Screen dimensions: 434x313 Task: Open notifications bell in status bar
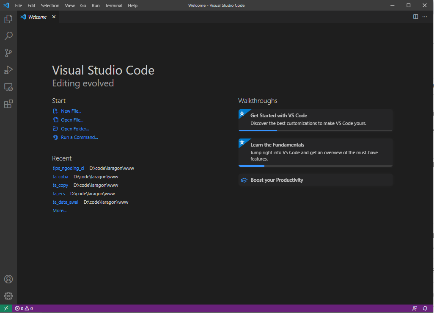point(425,308)
